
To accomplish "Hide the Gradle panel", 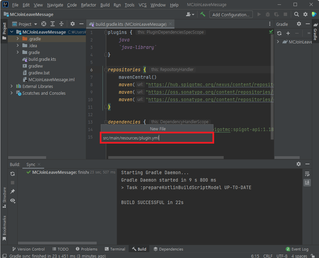I will pos(307,24).
